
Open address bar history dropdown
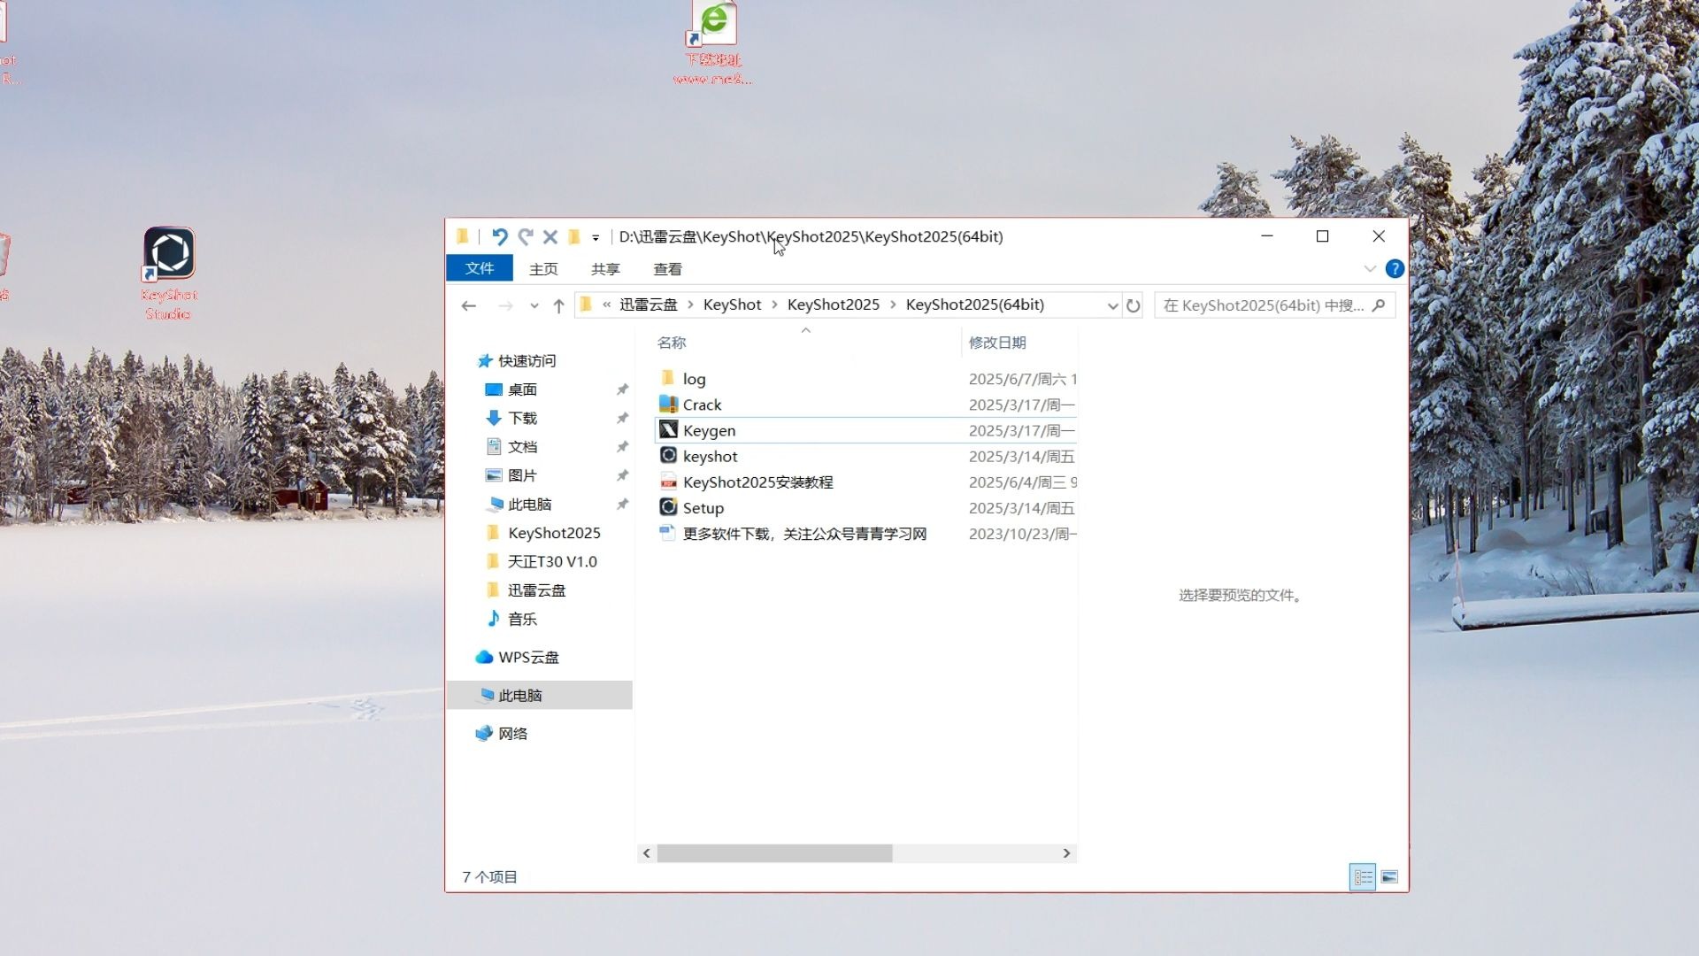(x=1112, y=305)
